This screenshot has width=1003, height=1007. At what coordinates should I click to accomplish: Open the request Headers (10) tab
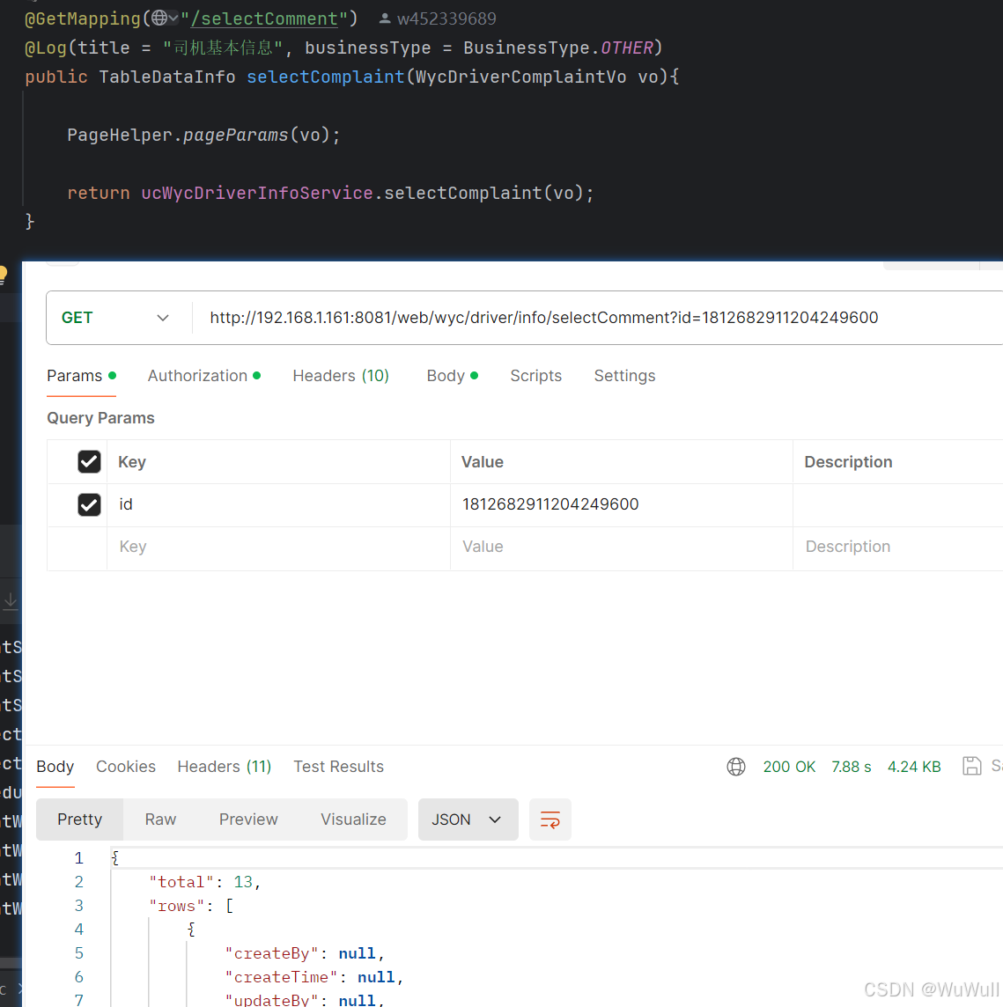tap(341, 376)
